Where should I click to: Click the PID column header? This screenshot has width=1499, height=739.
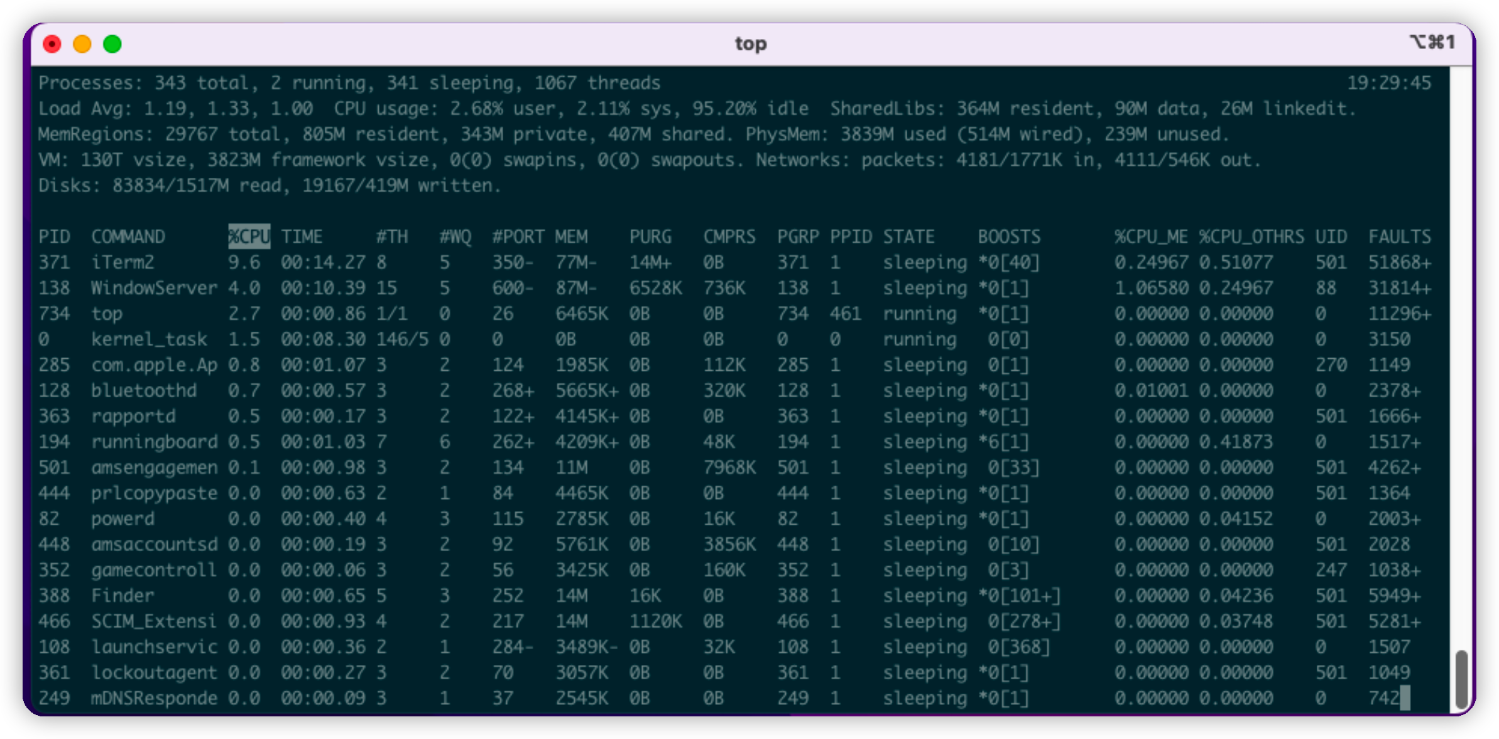pyautogui.click(x=55, y=236)
